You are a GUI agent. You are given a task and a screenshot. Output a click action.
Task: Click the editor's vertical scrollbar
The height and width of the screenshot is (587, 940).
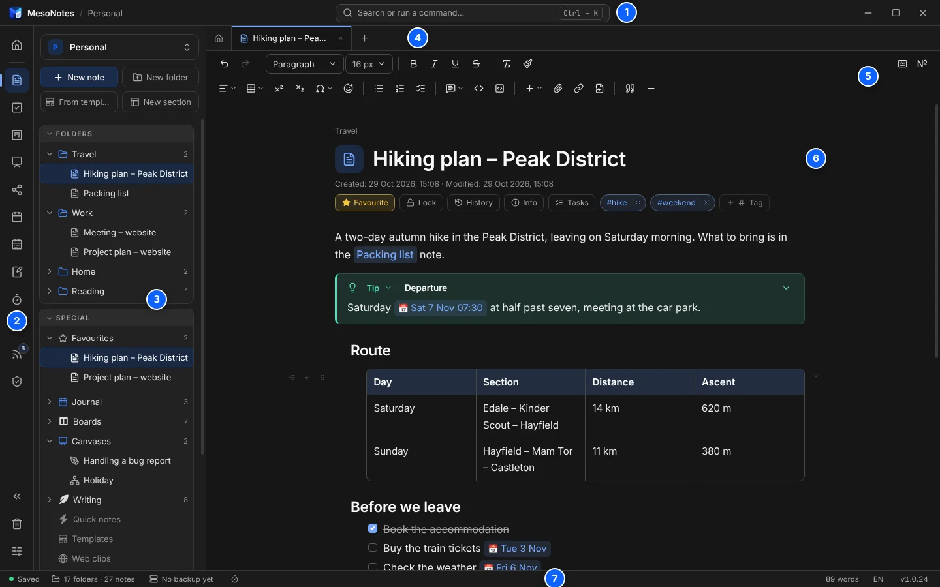pyautogui.click(x=937, y=230)
